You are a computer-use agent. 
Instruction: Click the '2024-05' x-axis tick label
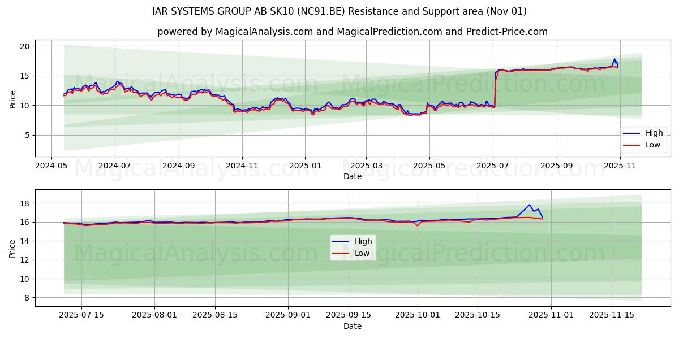[x=52, y=166]
